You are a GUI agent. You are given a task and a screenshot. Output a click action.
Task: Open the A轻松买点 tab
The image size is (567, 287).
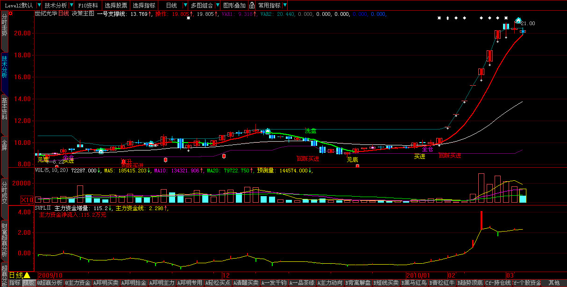tap(218, 283)
